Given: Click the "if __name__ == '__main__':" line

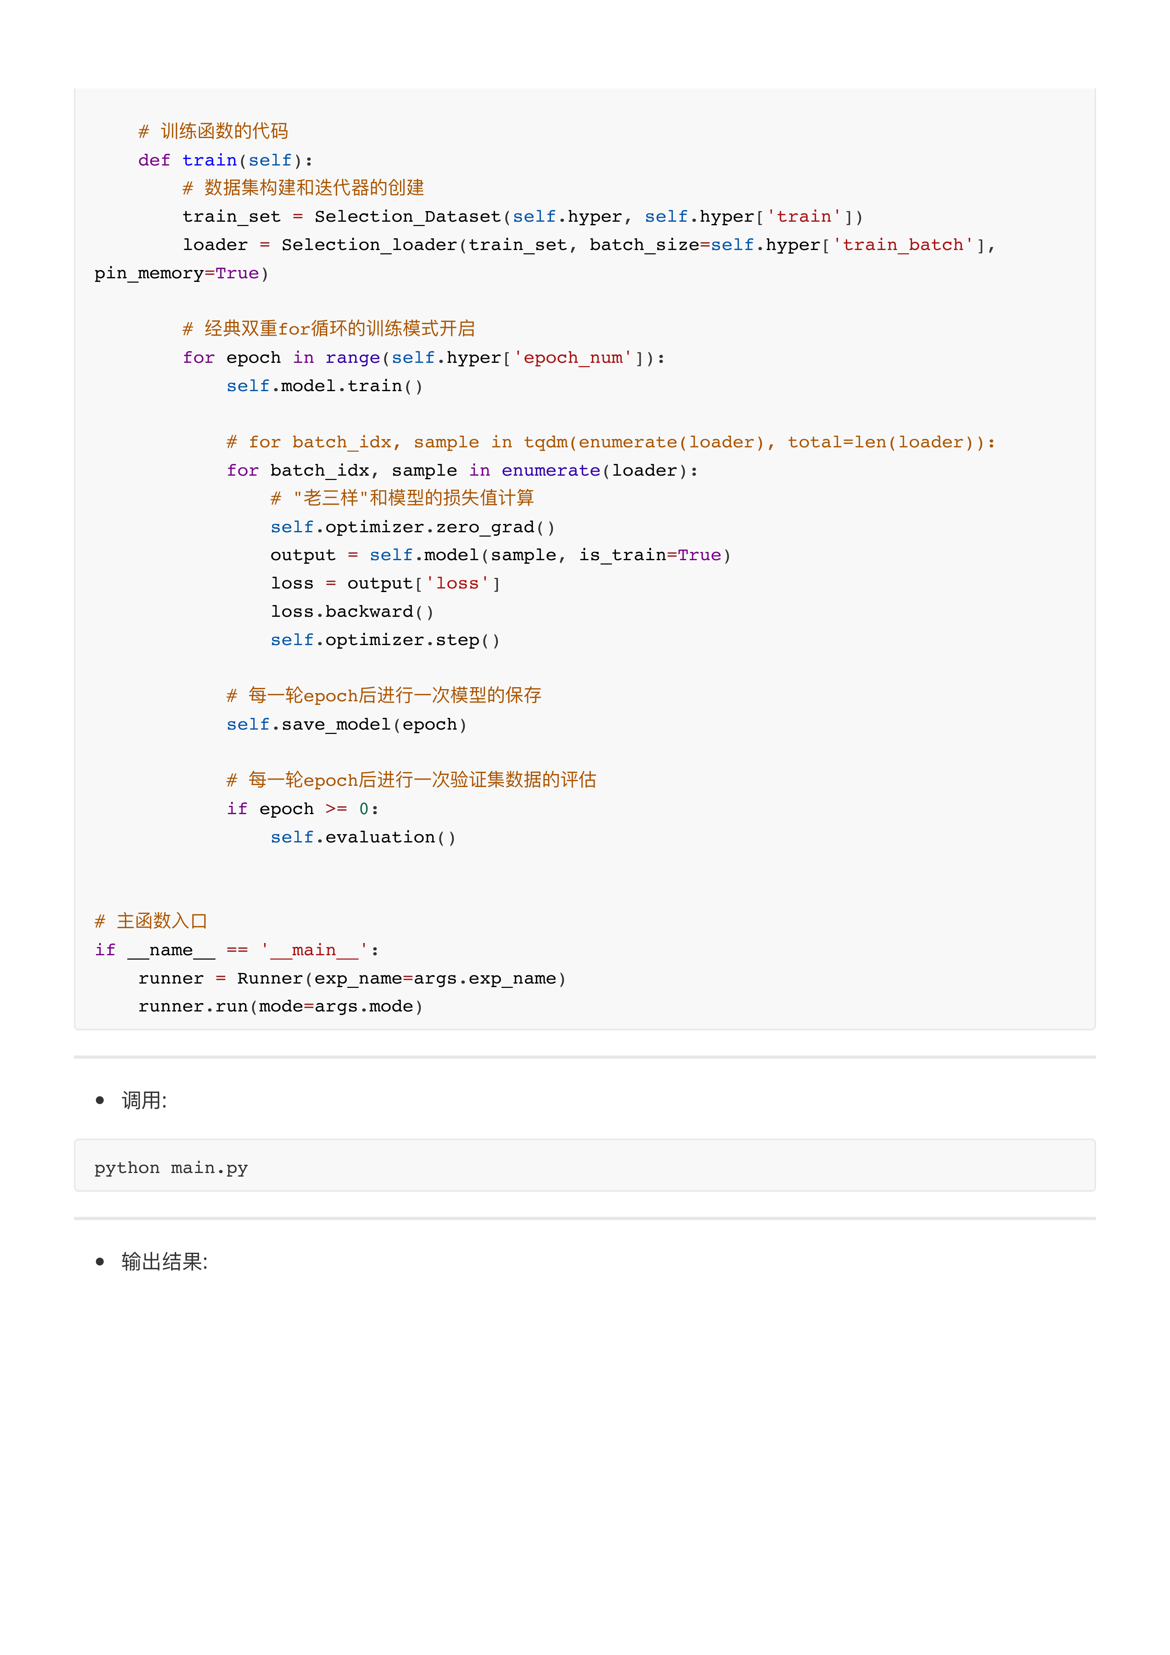Looking at the screenshot, I should [237, 950].
